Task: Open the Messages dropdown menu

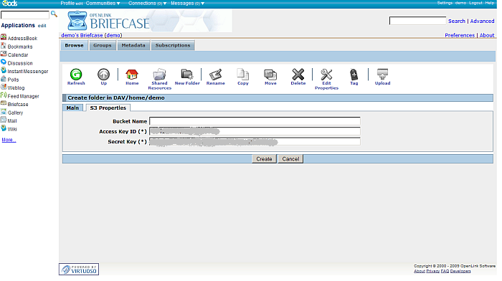Action: click(x=188, y=3)
